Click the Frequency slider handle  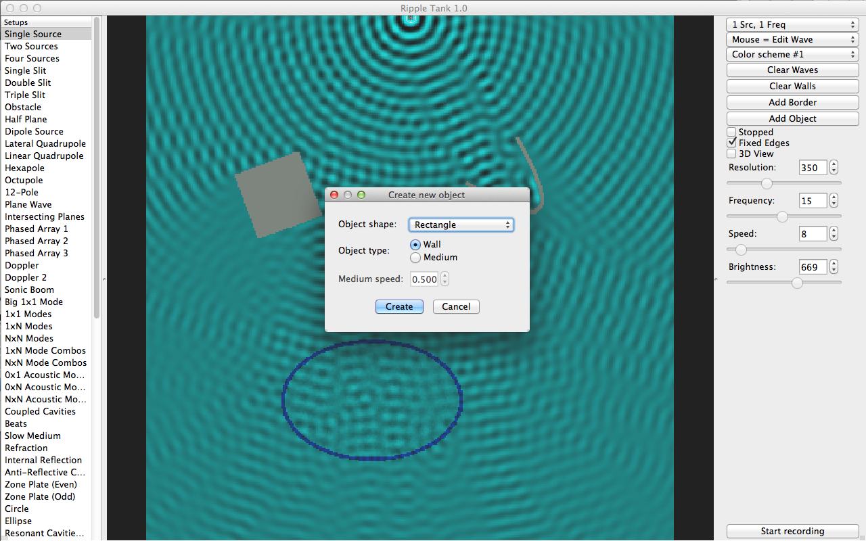[782, 216]
